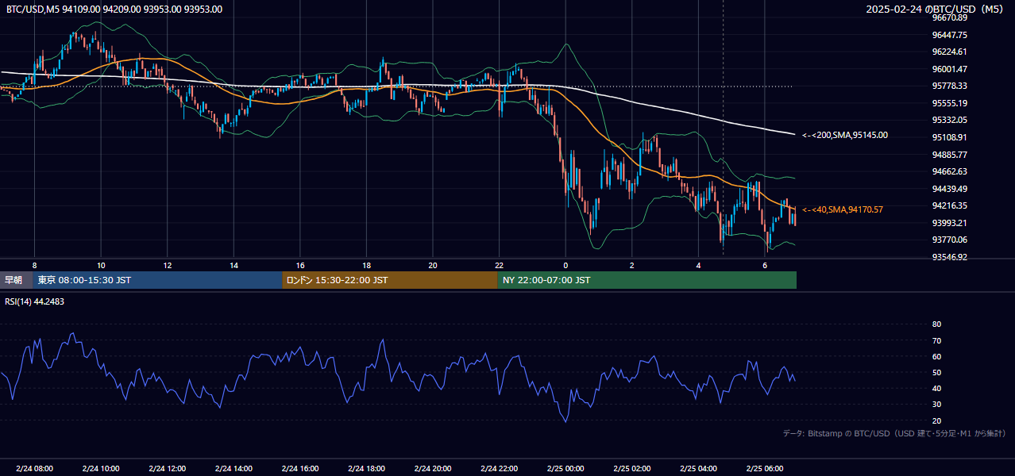Screen dimensions: 1015x476
Task: Click date label 2/24 22:00
Action: point(499,468)
